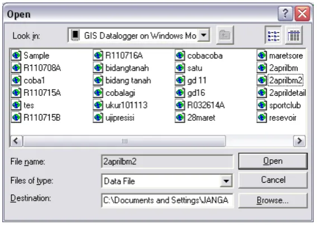The width and height of the screenshot is (317, 225).
Task: Click the resevoir file icon
Action: click(262, 118)
